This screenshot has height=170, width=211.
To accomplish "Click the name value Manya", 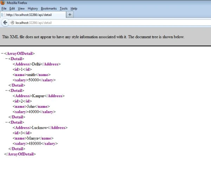I will click(x=33, y=138).
